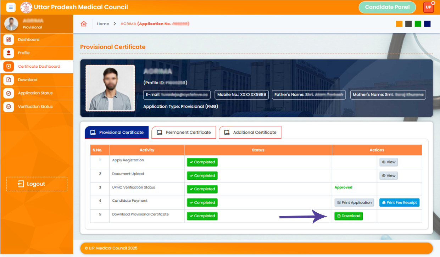Open Certificate Dashboard in sidebar
Screen dimensions: 440x257
tap(39, 66)
